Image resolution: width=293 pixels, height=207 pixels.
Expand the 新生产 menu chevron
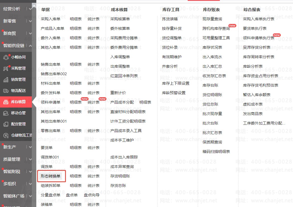point(30,147)
